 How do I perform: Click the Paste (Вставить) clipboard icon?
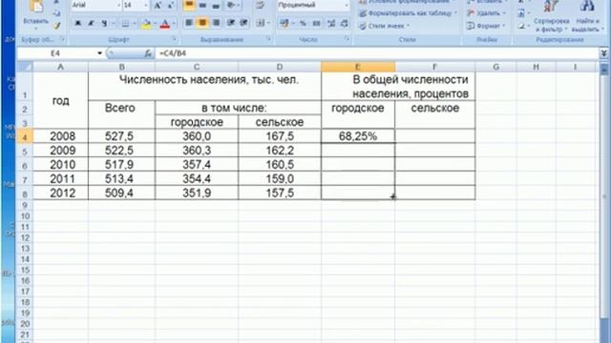pos(36,7)
